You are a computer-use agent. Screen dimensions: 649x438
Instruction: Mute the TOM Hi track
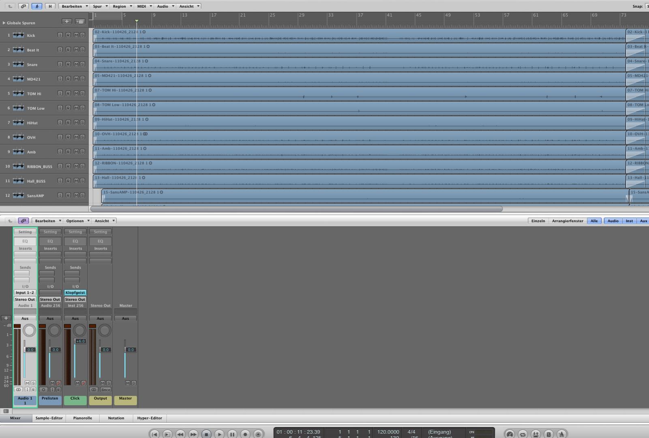tap(76, 94)
